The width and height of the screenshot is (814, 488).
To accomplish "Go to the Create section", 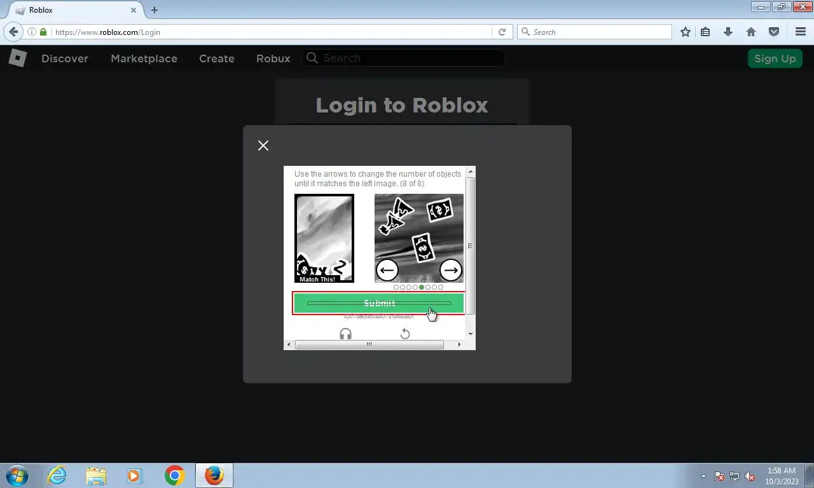I will [217, 58].
